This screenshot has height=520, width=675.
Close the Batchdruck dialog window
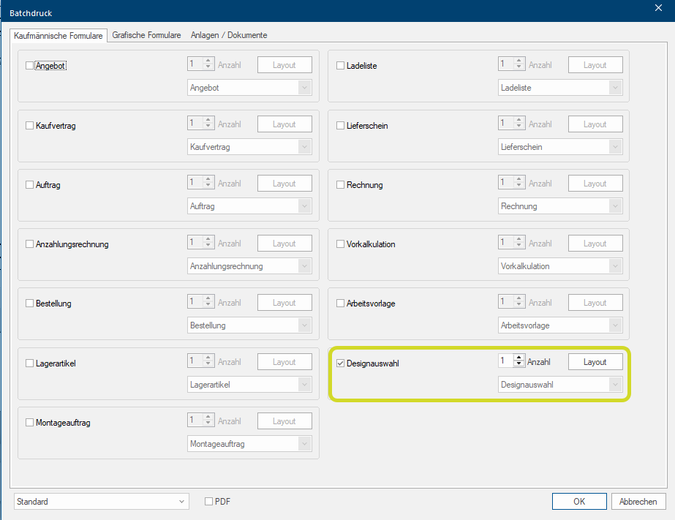tap(658, 7)
